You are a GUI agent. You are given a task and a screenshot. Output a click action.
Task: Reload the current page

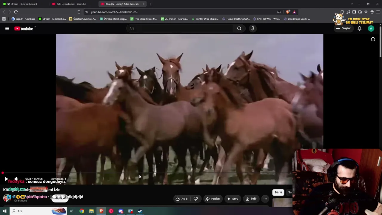point(16,12)
